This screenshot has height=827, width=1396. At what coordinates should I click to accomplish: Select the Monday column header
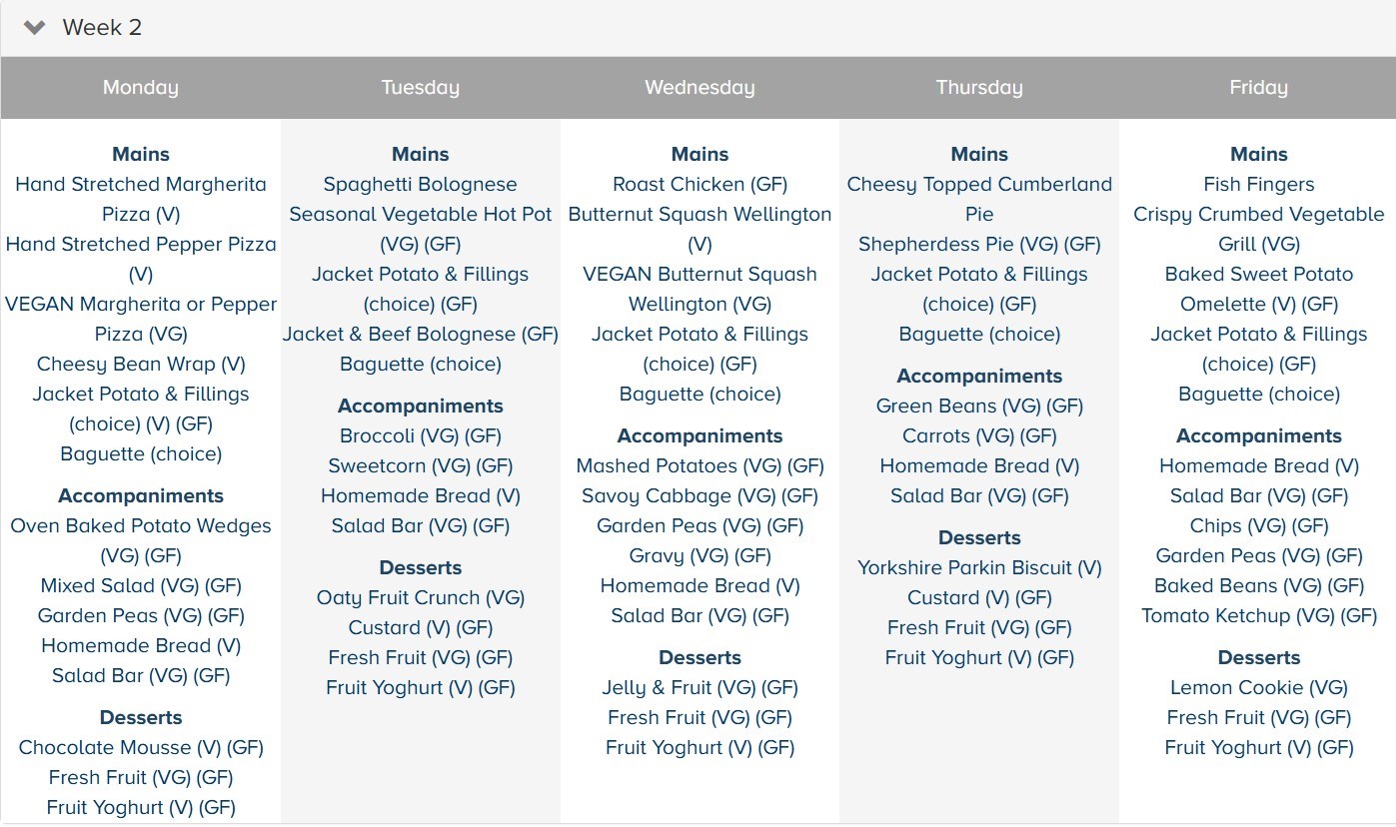(140, 88)
